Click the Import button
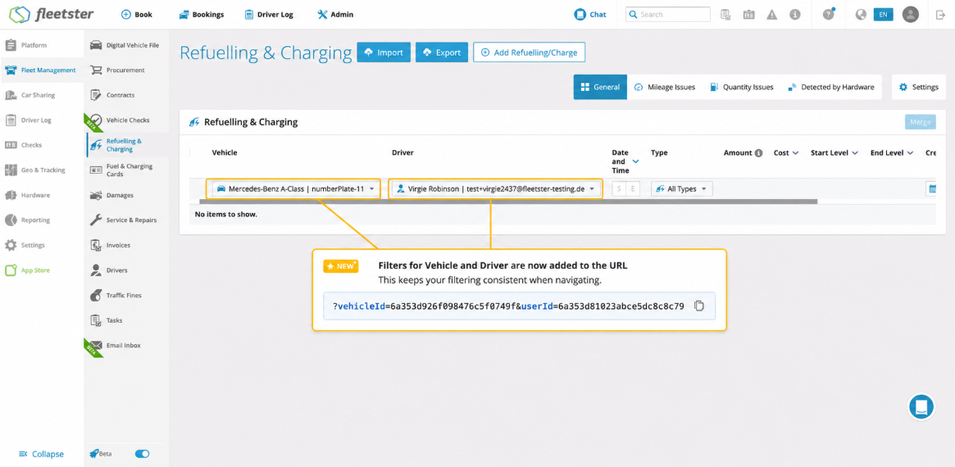955x467 pixels. click(384, 52)
